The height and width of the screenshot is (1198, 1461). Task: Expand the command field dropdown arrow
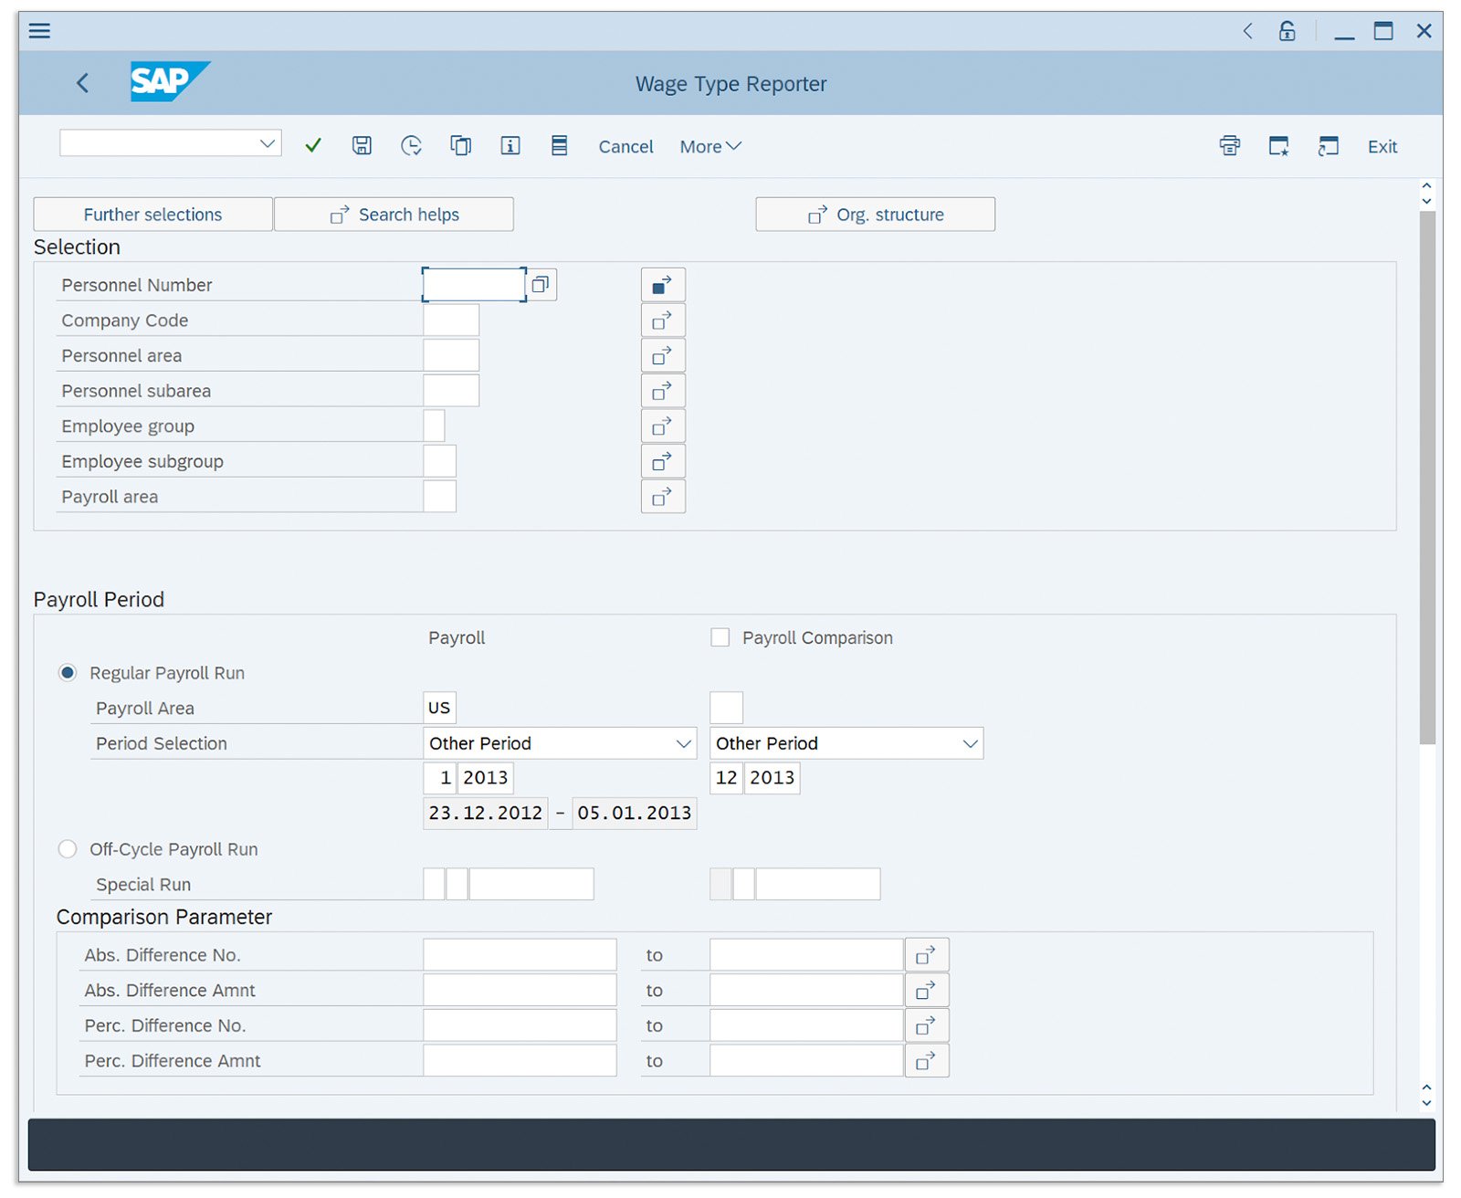267,142
